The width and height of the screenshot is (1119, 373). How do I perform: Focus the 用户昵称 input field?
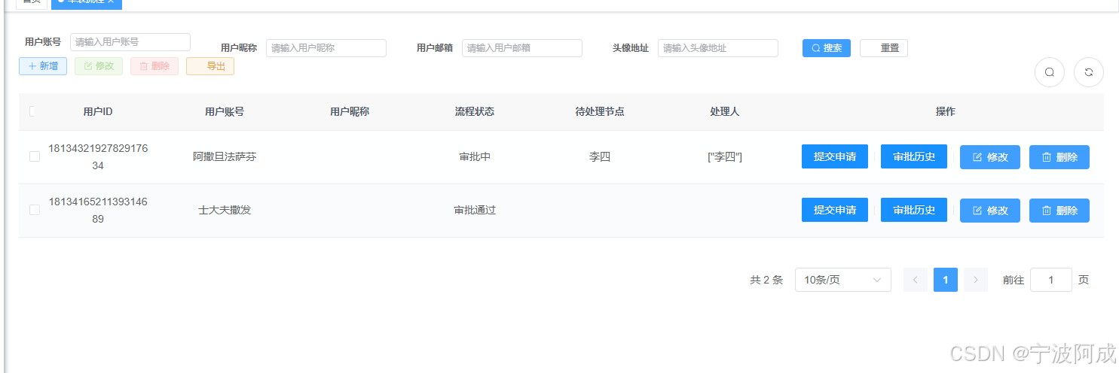(326, 48)
